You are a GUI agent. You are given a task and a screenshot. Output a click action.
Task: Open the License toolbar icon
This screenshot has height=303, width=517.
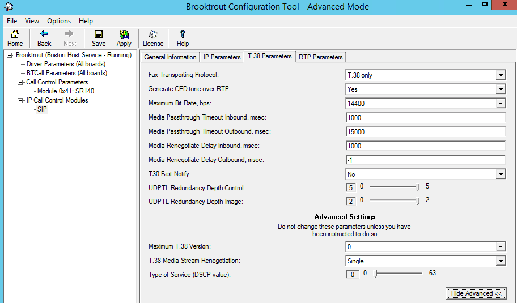[x=153, y=38]
